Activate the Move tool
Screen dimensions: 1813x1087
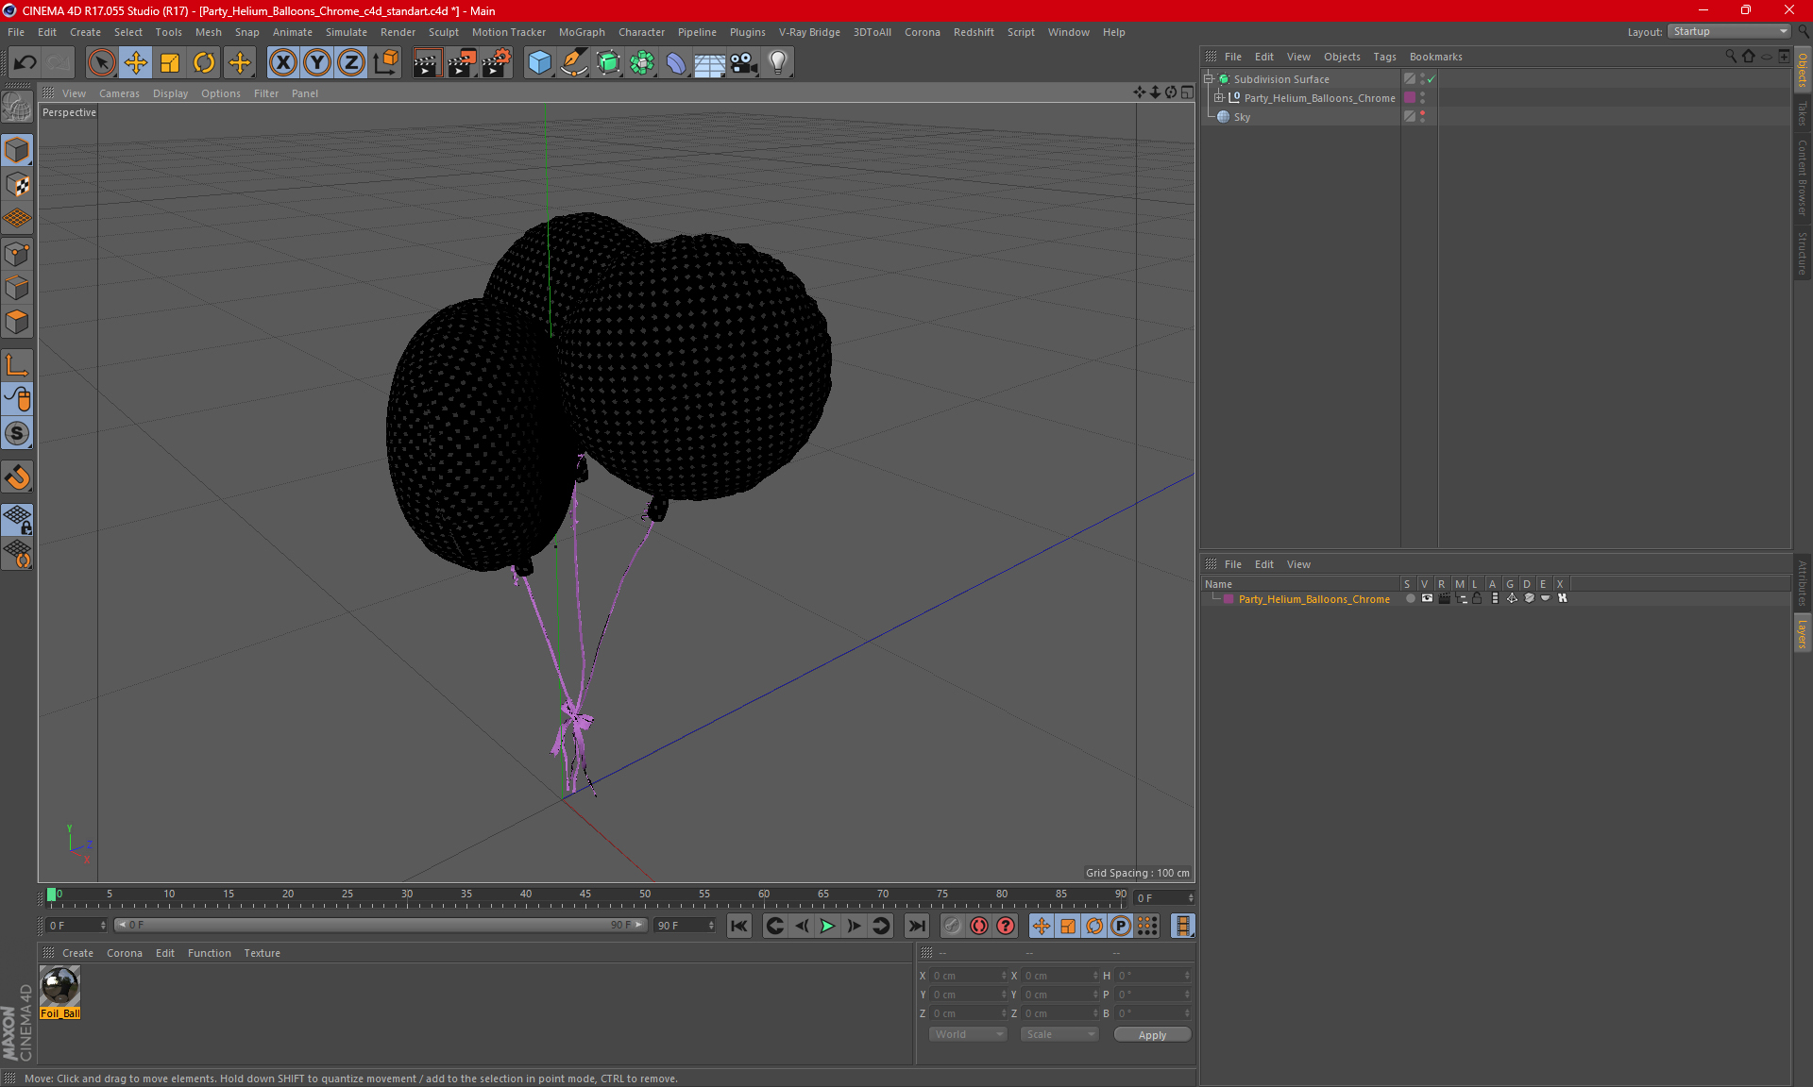[x=136, y=62]
